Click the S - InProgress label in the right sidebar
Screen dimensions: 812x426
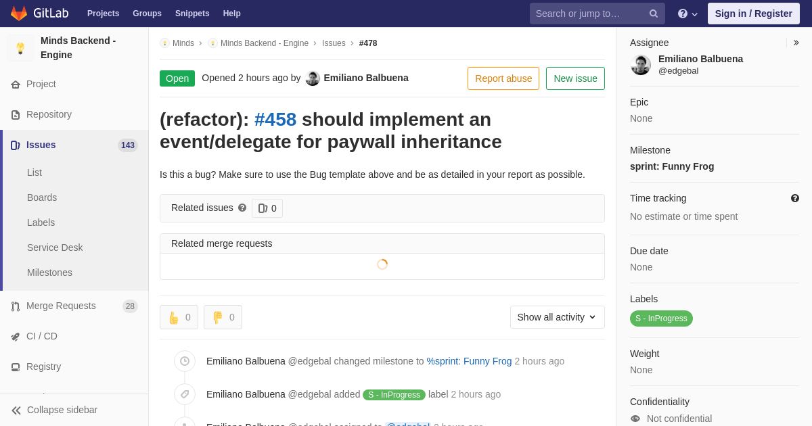click(661, 318)
